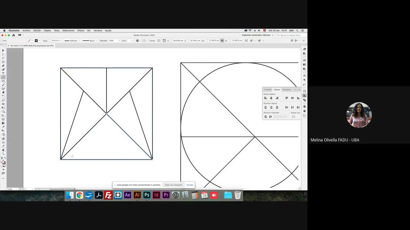Click horizontal align left icon in Alinear panel
Screen dimensions: 410x230
click(265, 98)
